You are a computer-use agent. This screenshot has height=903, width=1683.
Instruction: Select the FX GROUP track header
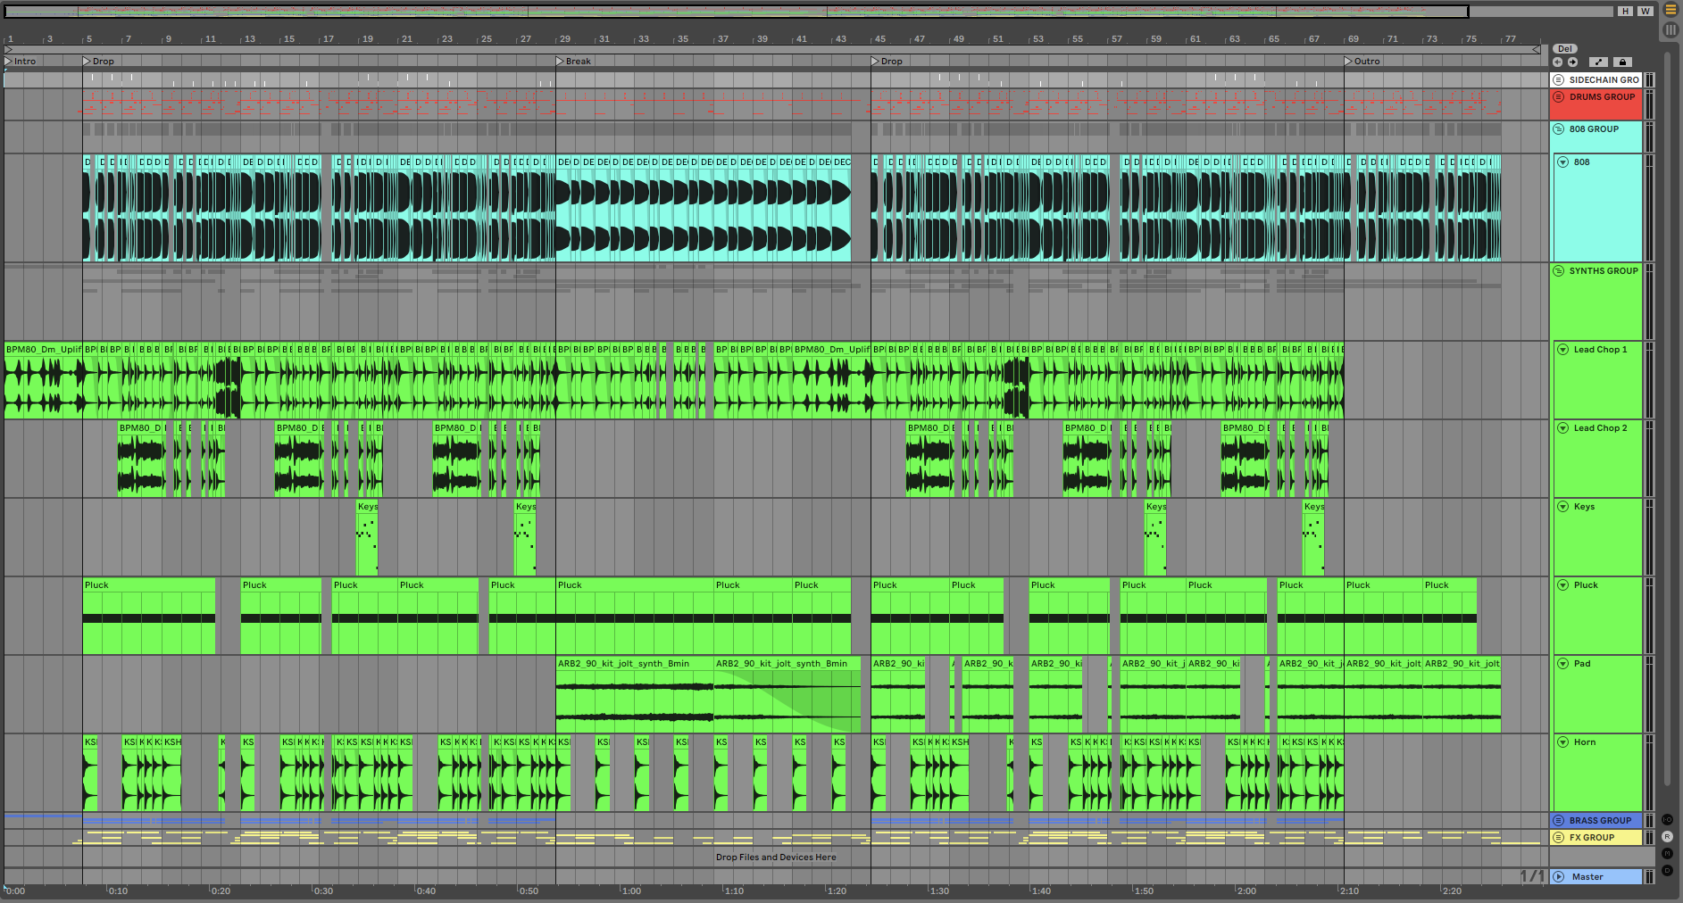(1596, 838)
